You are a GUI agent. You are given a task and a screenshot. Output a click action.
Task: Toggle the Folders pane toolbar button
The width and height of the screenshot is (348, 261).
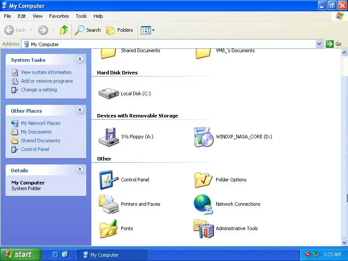click(x=120, y=30)
